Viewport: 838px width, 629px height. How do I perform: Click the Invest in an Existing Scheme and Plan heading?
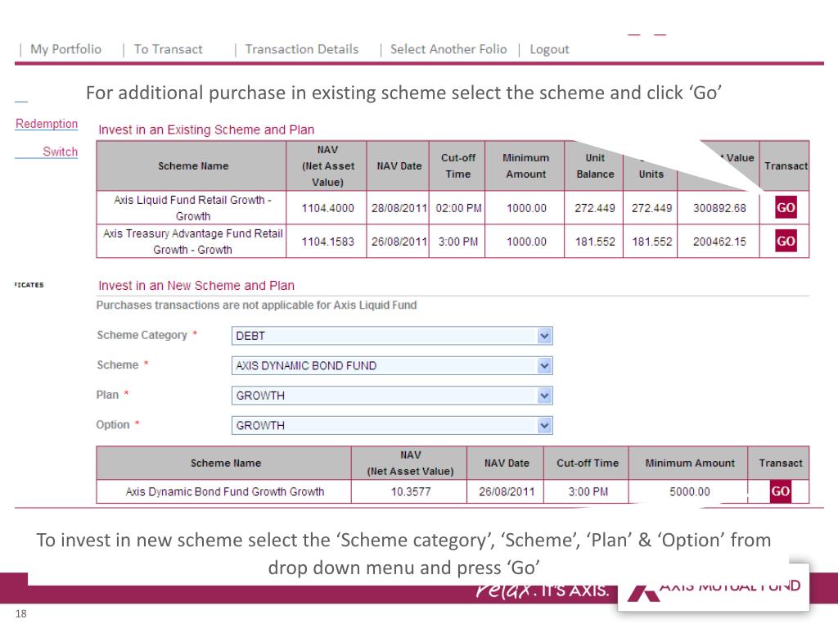point(206,130)
